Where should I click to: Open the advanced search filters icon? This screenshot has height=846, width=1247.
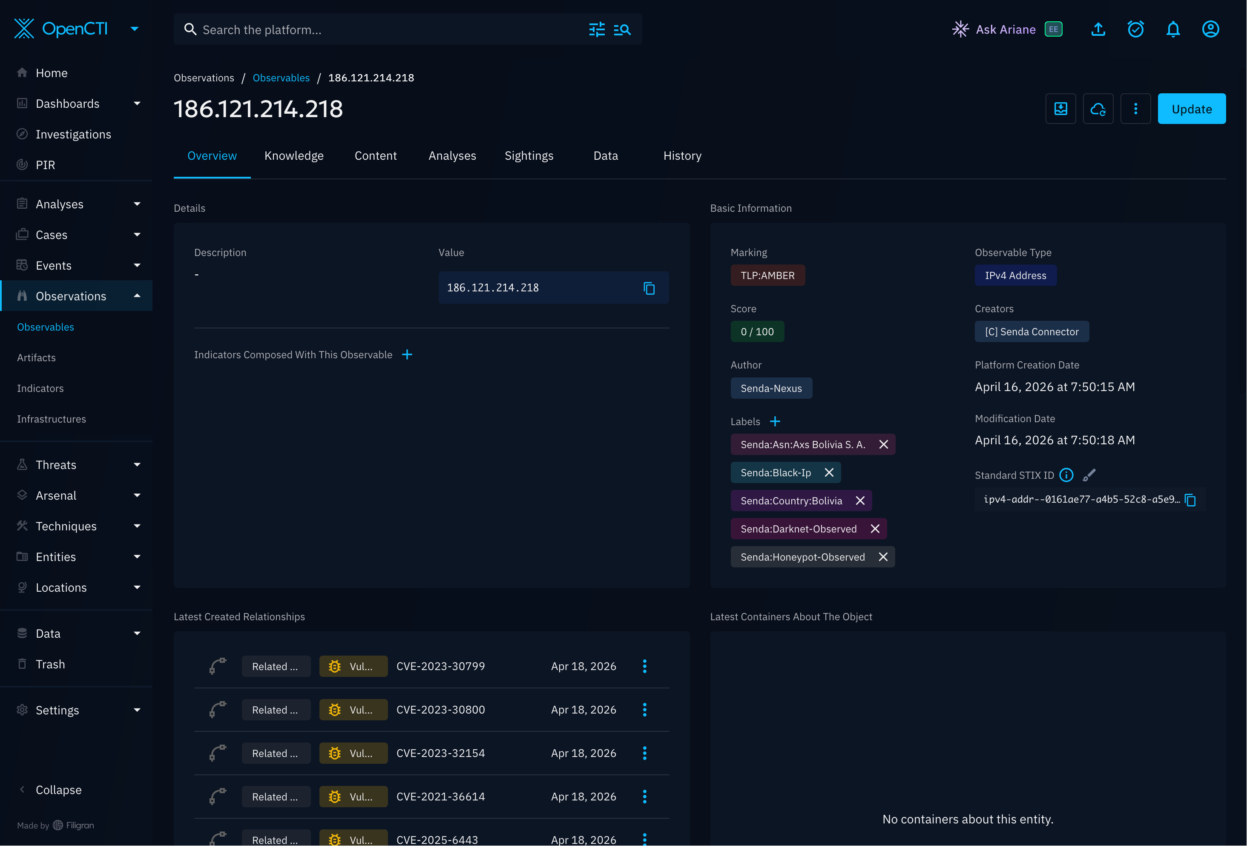coord(597,29)
